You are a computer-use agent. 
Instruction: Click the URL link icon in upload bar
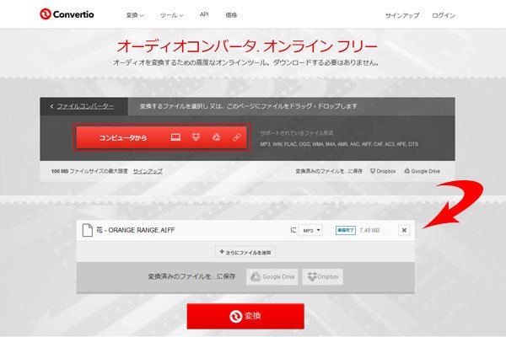[236, 137]
